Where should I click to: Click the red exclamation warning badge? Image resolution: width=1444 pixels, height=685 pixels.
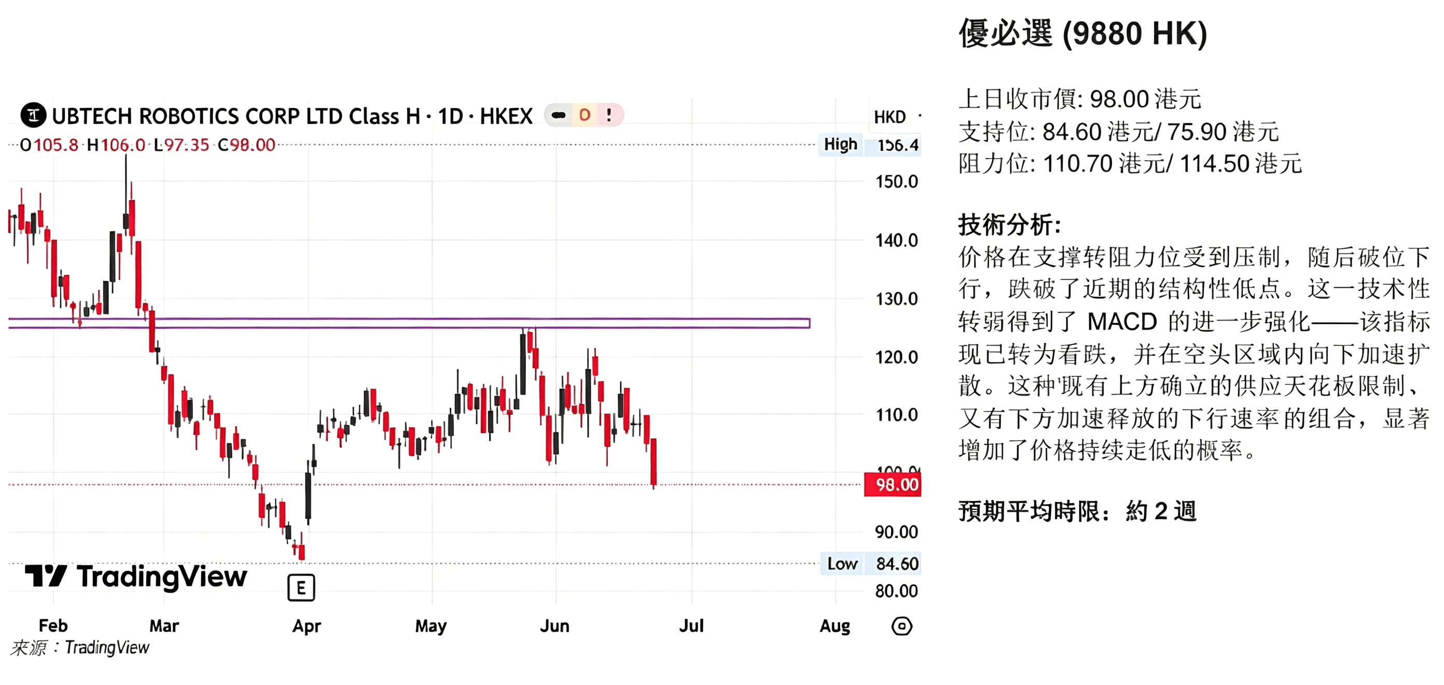[x=609, y=116]
